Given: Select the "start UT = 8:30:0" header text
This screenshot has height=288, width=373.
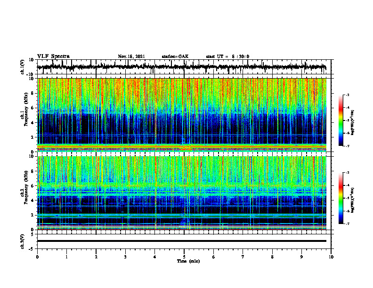Looking at the screenshot, I should coord(227,56).
